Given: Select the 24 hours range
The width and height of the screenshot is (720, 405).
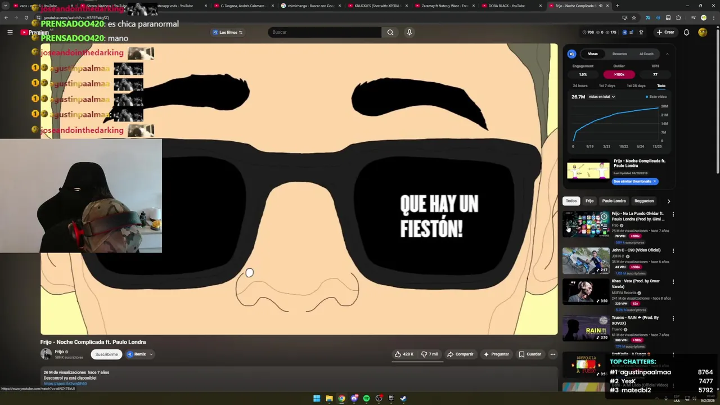Looking at the screenshot, I should (580, 85).
